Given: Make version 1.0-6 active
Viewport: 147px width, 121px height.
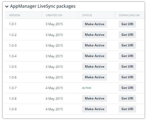Looking at the screenshot, I should tap(94, 77).
